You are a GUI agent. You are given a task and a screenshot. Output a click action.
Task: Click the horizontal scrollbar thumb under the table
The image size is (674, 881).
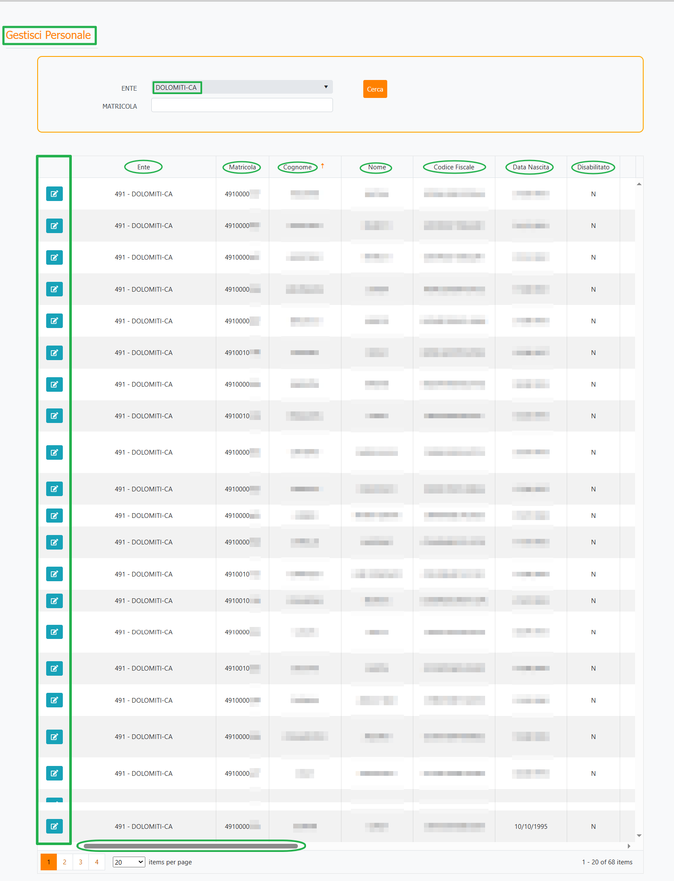pos(191,846)
